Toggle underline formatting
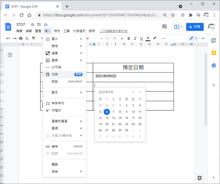 141,38
